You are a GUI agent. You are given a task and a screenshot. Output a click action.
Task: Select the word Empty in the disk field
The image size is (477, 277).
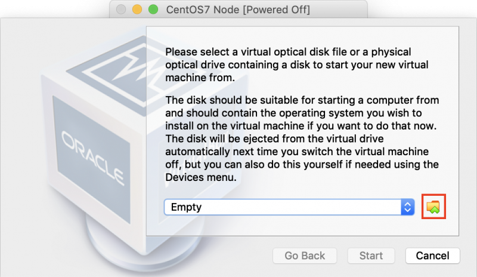(186, 207)
